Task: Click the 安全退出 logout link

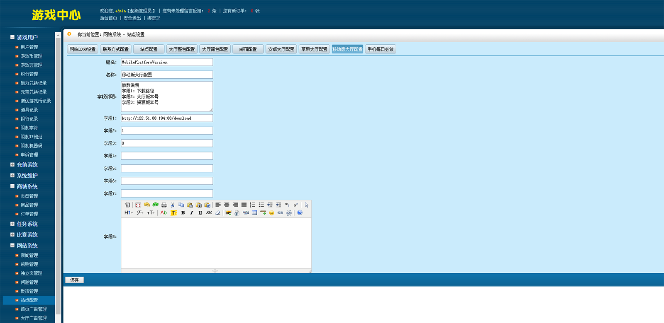Action: click(x=132, y=18)
